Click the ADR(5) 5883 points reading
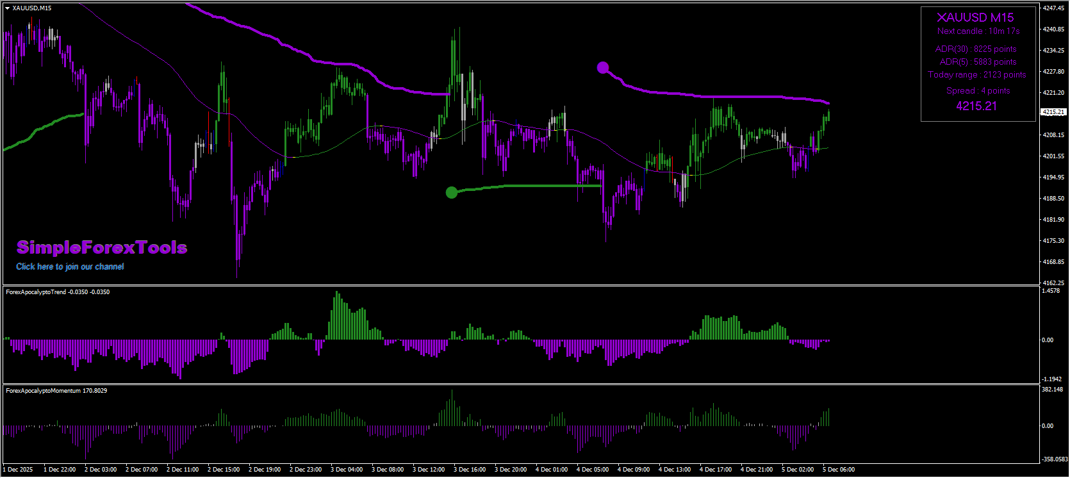This screenshot has width=1070, height=478. (x=978, y=62)
